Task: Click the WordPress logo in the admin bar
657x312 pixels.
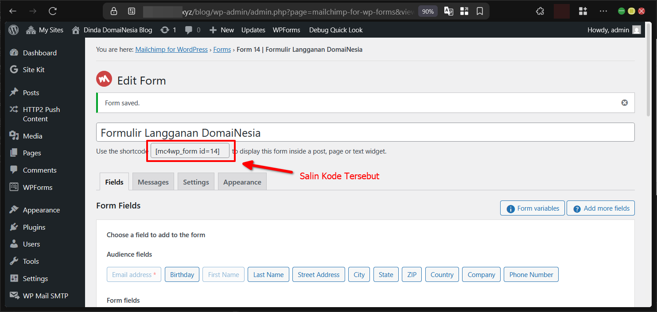Action: (x=13, y=30)
